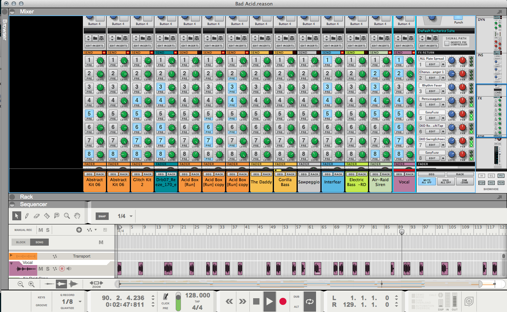Choose the largest waveform zoom mode
Screen dimensions: 507x312
73,284
